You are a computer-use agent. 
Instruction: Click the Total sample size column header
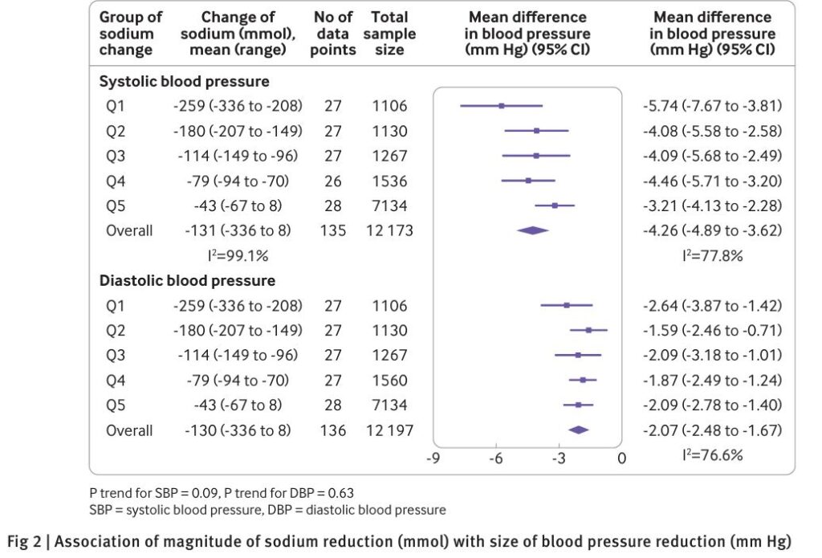click(x=389, y=34)
